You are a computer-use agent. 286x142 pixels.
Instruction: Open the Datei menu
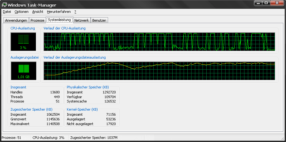tap(7, 12)
